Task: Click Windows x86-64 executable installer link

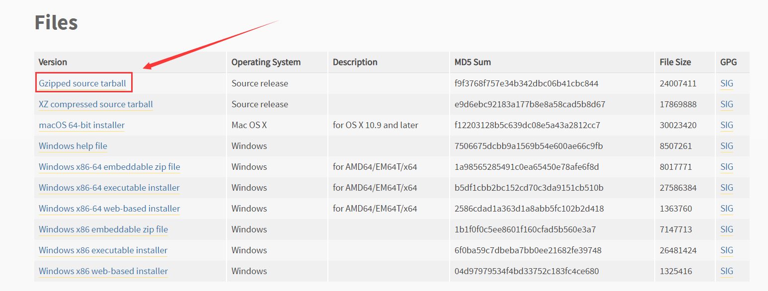Action: (x=109, y=188)
